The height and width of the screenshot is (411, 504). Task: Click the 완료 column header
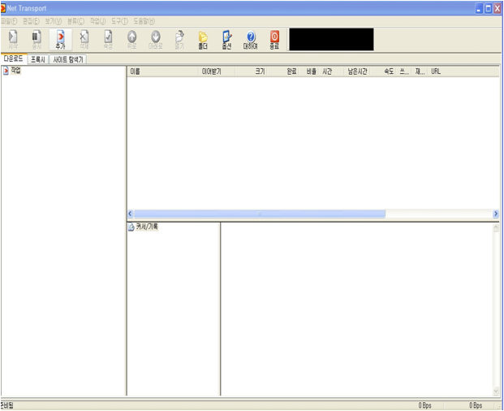tap(283, 71)
